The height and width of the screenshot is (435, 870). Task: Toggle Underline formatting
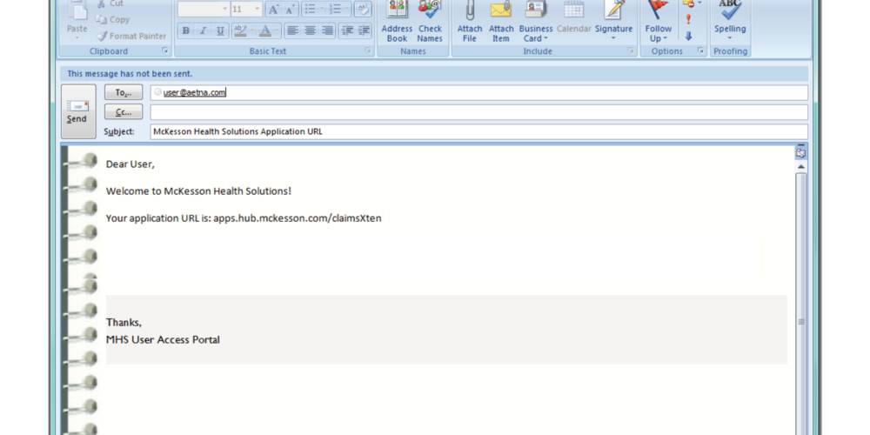coord(220,30)
